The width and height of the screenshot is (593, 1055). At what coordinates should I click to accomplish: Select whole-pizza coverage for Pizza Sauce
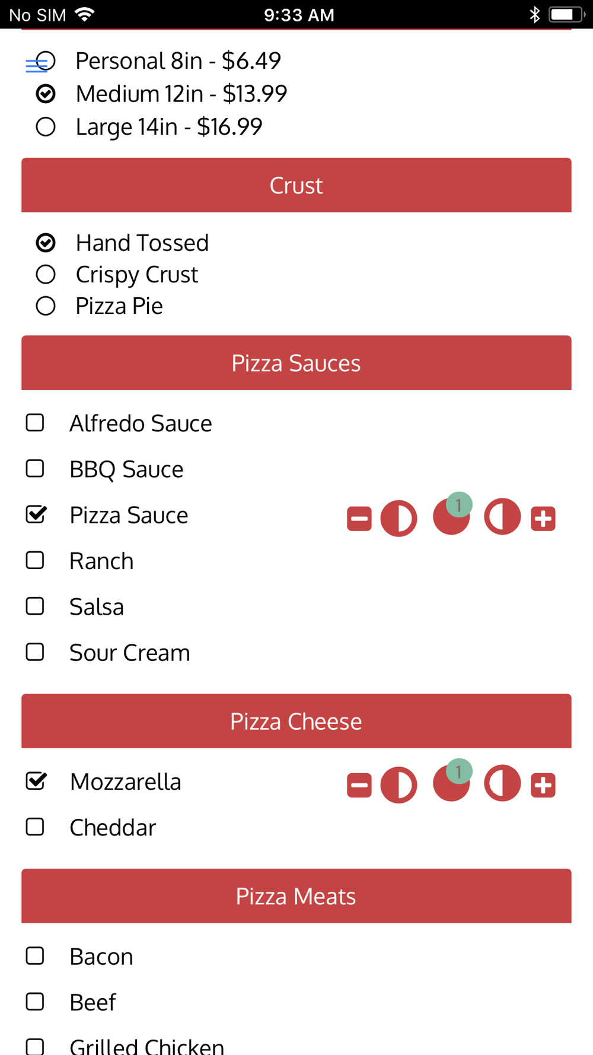pyautogui.click(x=451, y=517)
